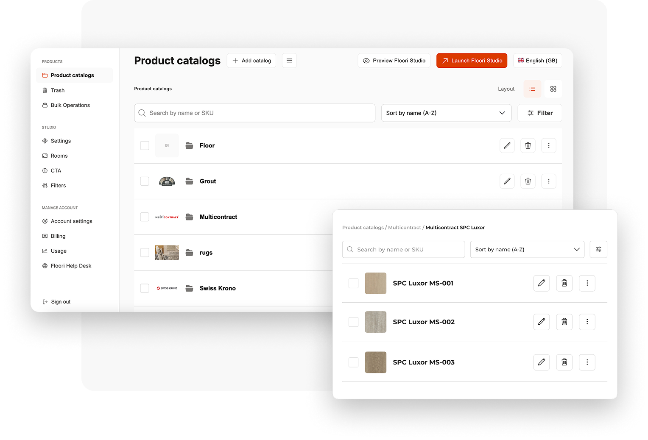The height and width of the screenshot is (440, 648).
Task: Delete the Grout catalog with trash icon
Action: tap(528, 181)
